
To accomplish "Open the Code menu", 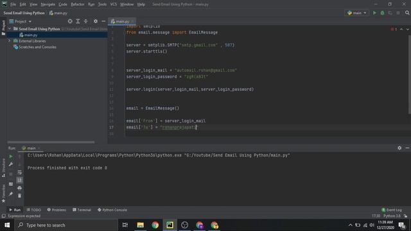I will pyautogui.click(x=63, y=4).
